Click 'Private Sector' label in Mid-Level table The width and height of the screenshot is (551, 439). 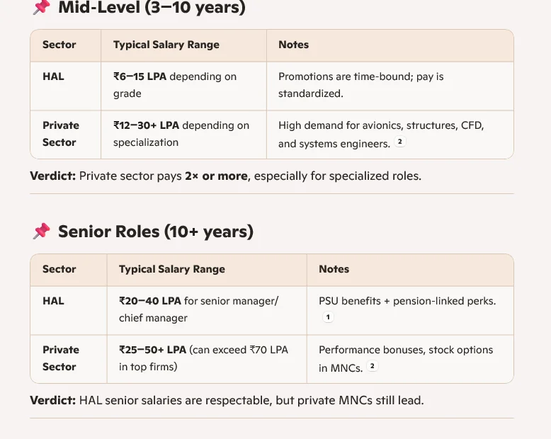tap(61, 134)
